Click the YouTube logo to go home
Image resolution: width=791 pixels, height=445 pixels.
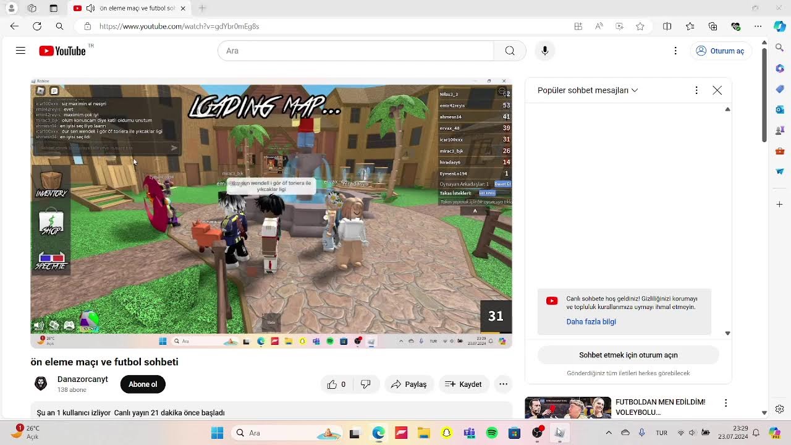(x=62, y=51)
